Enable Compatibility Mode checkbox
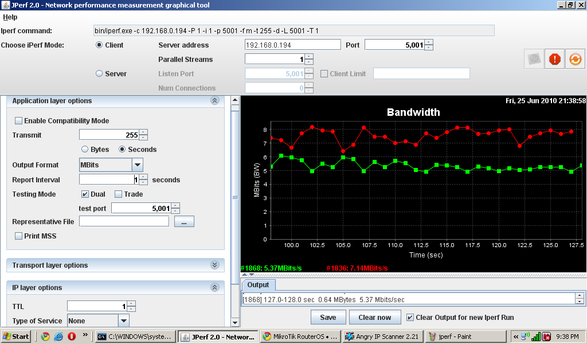587x344 pixels. [18, 120]
